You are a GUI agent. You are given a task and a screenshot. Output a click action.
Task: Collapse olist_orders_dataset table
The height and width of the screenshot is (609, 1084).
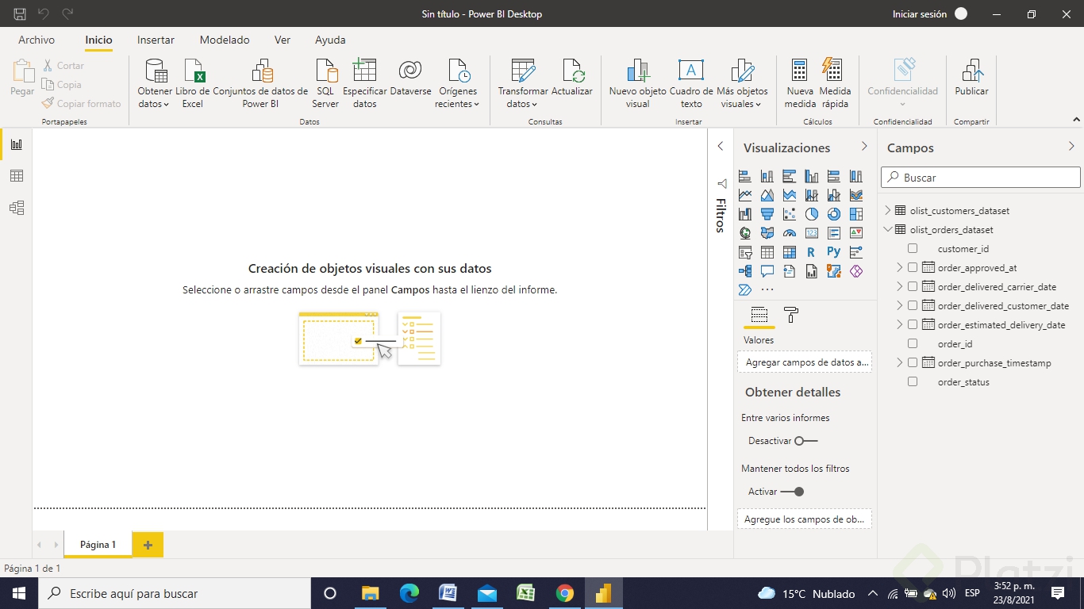click(x=888, y=229)
